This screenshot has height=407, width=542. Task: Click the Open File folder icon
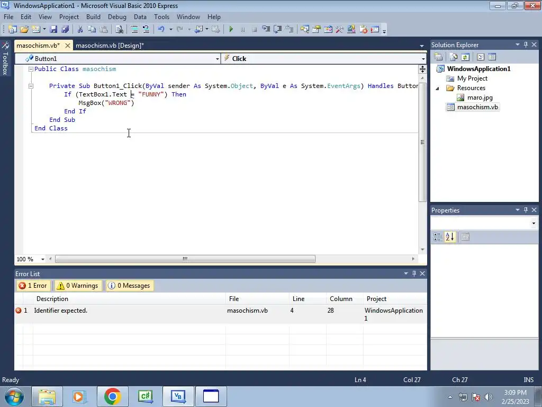24,30
